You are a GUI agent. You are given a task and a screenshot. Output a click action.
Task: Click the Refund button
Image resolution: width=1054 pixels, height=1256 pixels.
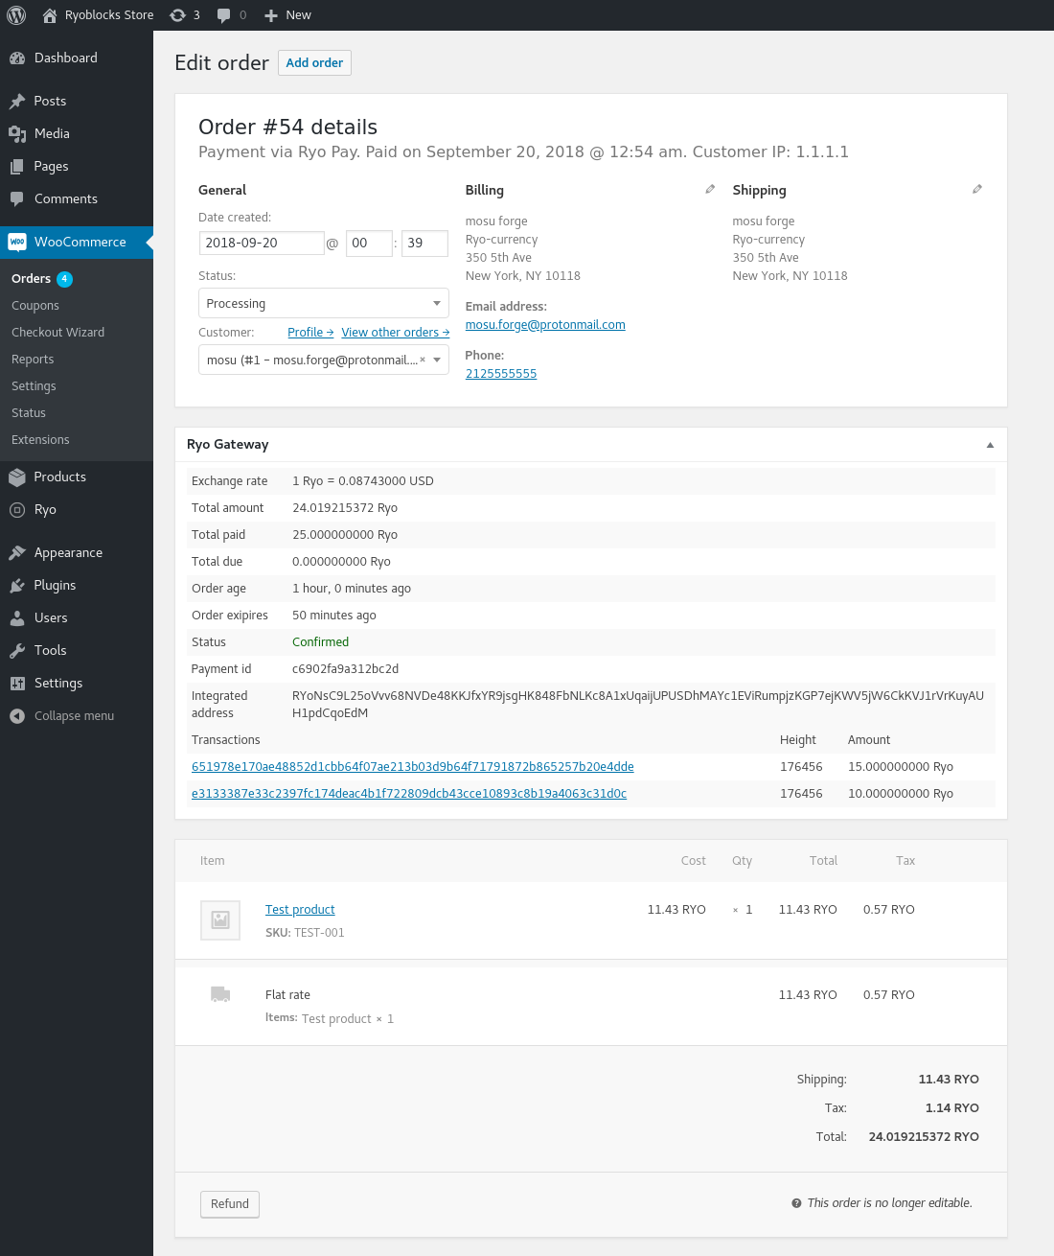click(230, 1204)
